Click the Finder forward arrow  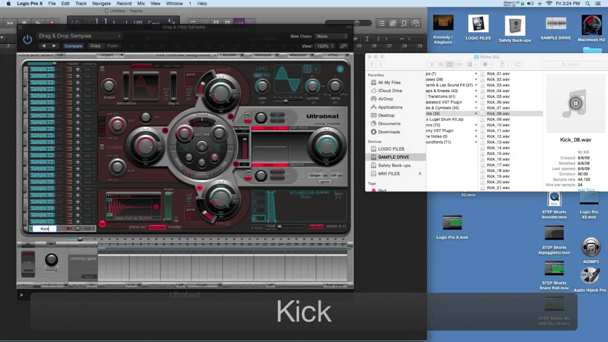click(x=380, y=64)
